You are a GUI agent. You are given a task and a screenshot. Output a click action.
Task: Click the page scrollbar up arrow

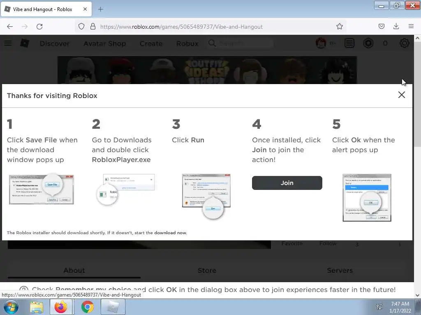pos(417,38)
